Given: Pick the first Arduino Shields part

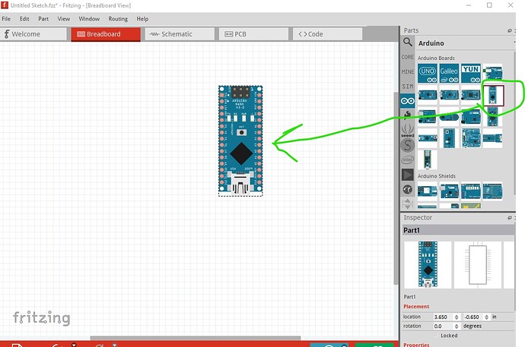Looking at the screenshot, I should (428, 191).
